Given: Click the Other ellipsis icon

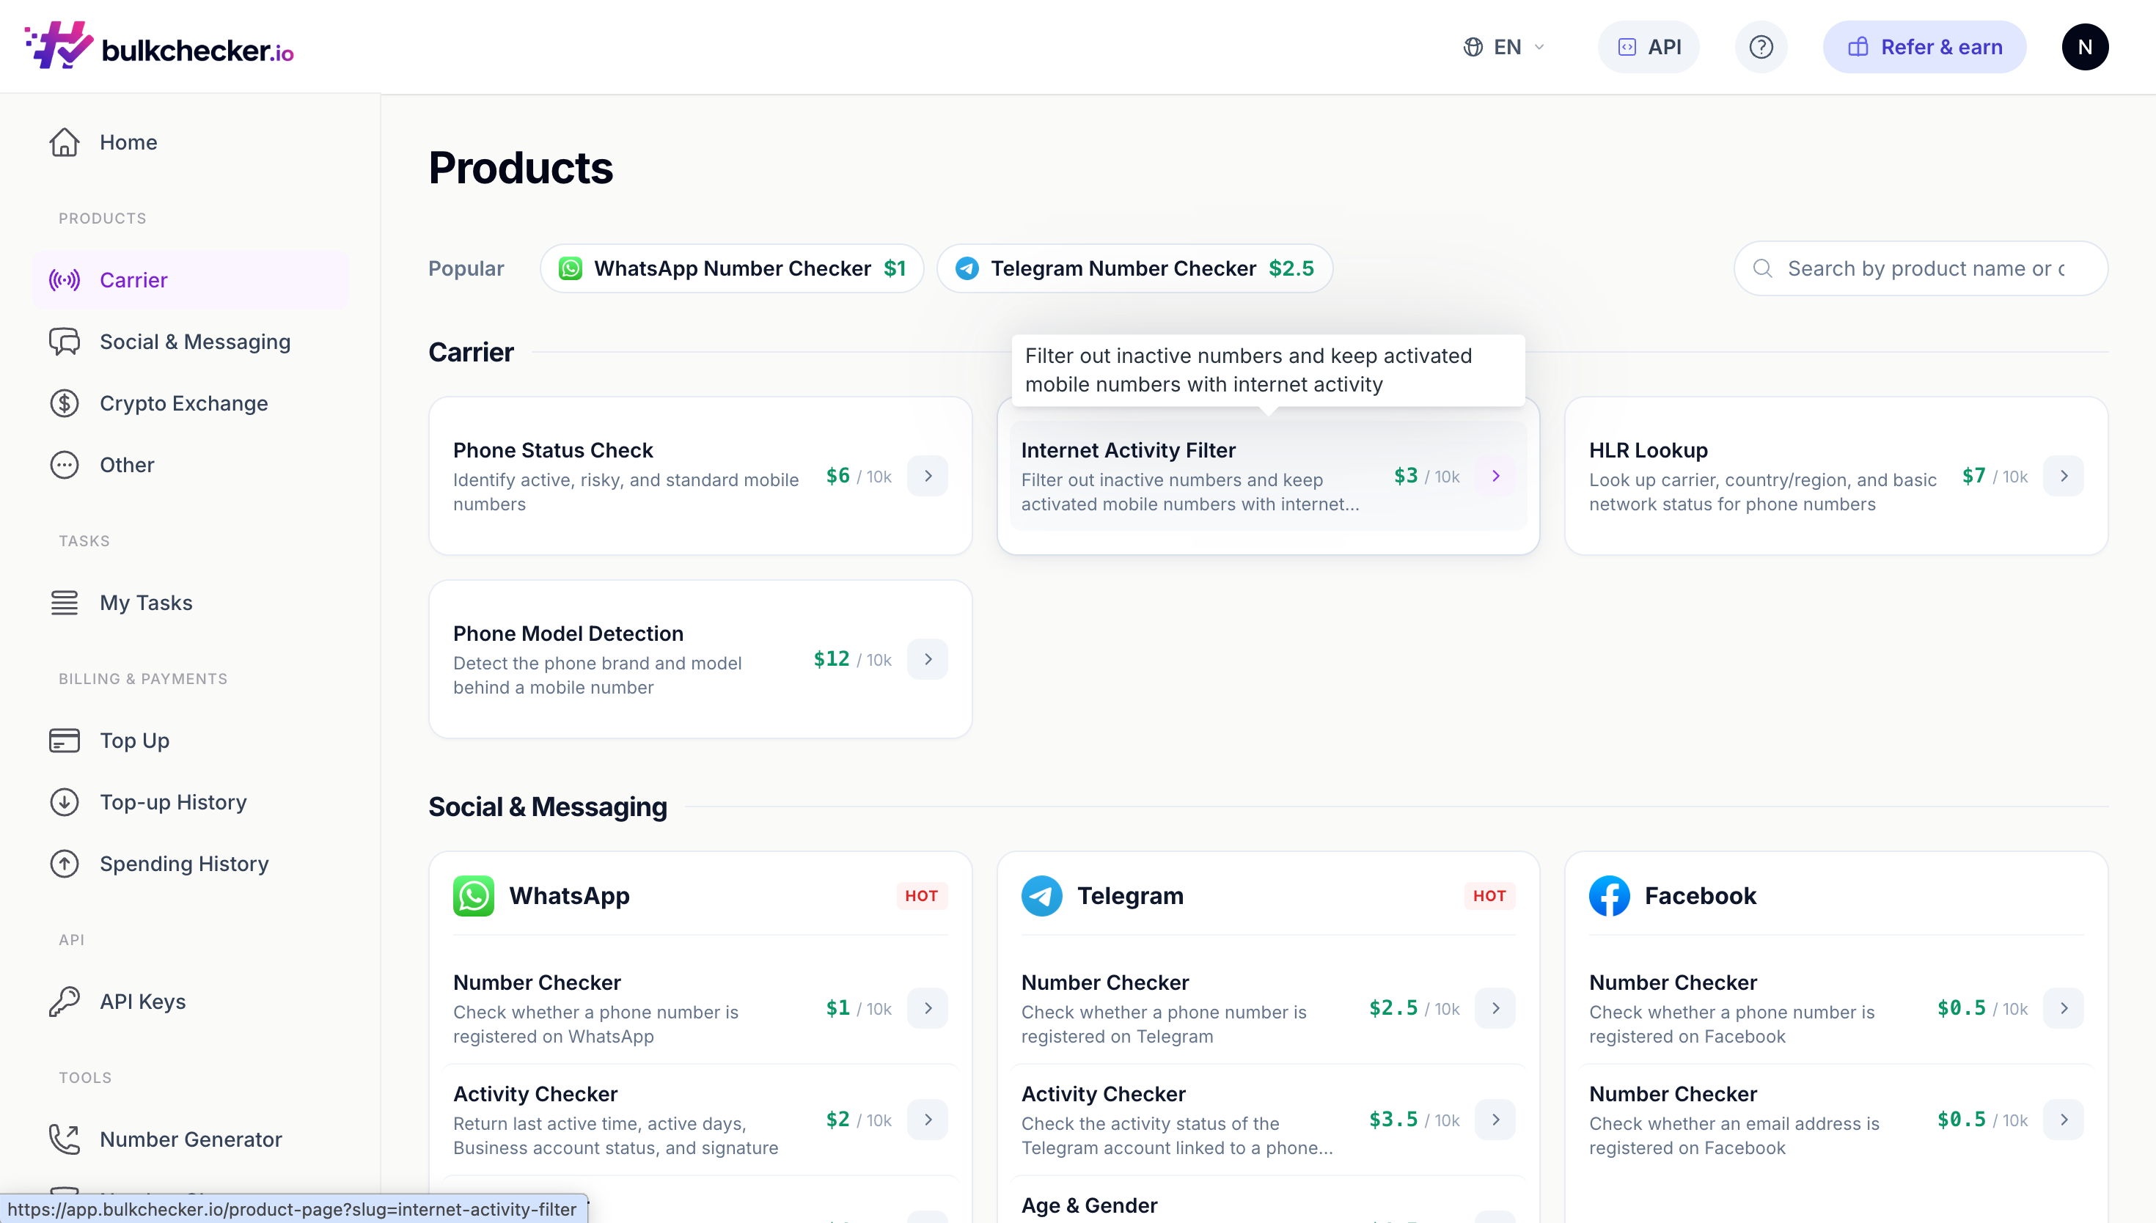Looking at the screenshot, I should (64, 465).
